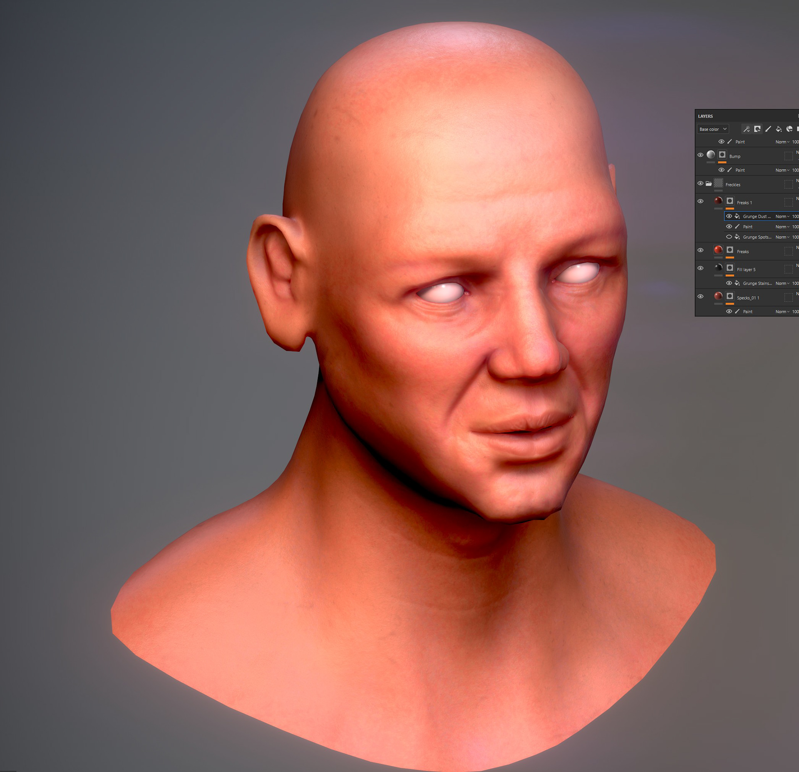
Task: Add a fill layer with bucket icon
Action: point(779,129)
